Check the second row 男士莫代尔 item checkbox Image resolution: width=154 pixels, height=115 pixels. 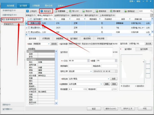coord(29,28)
